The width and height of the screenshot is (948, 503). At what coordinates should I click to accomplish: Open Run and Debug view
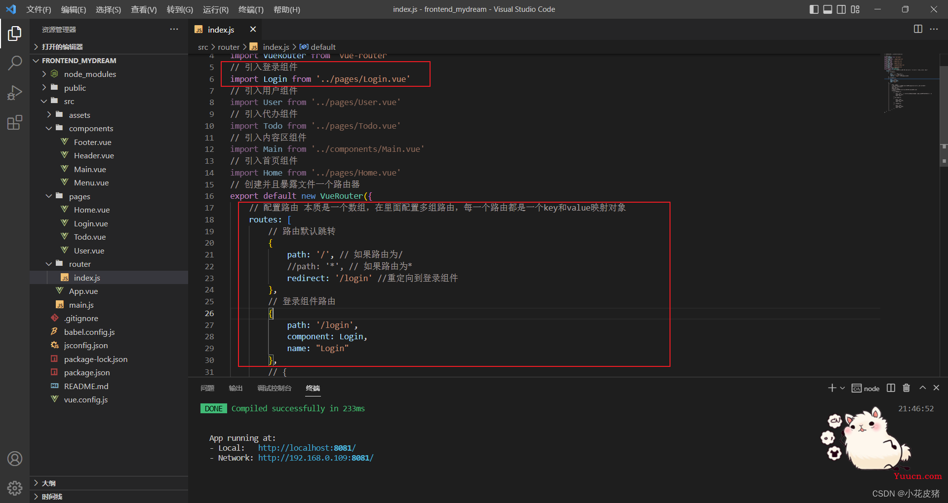coord(15,93)
